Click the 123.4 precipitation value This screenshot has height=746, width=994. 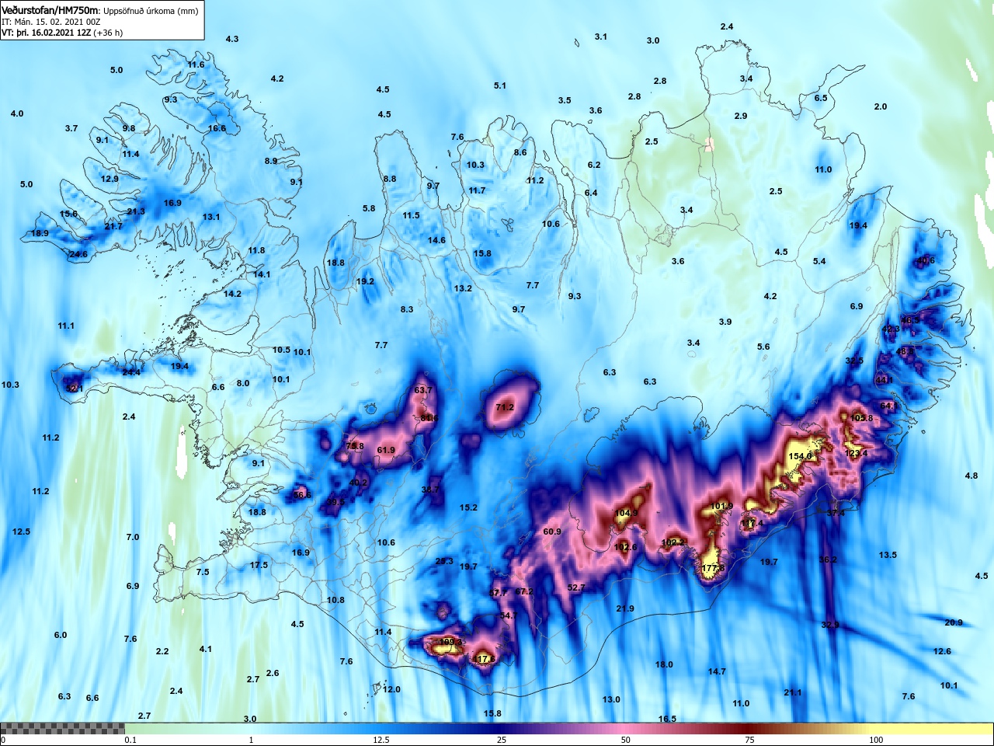pos(856,453)
